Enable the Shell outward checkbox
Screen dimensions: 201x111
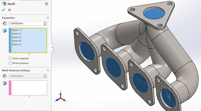(10, 58)
